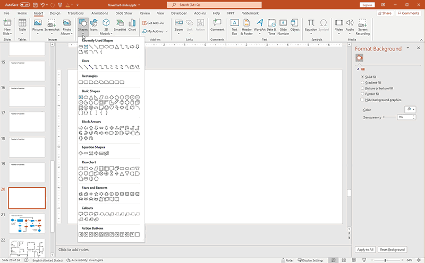Add a Comment from ribbon

click(217, 25)
